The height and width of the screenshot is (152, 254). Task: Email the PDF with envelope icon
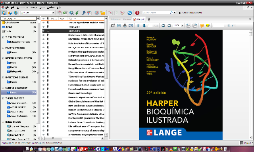tap(131, 25)
